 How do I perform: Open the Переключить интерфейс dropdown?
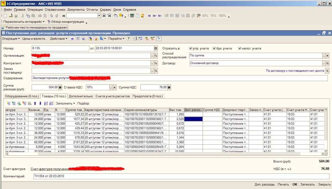(24, 22)
